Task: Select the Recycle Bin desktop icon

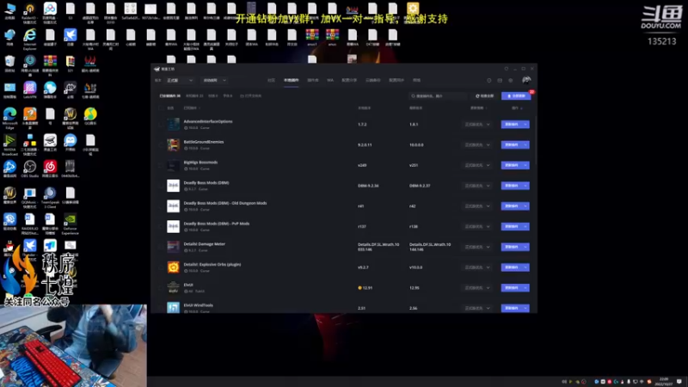Action: [9, 64]
